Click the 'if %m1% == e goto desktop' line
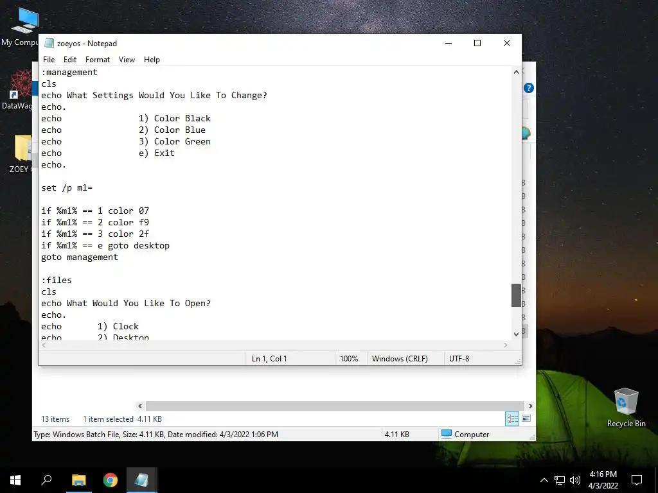The height and width of the screenshot is (493, 658). (x=105, y=245)
